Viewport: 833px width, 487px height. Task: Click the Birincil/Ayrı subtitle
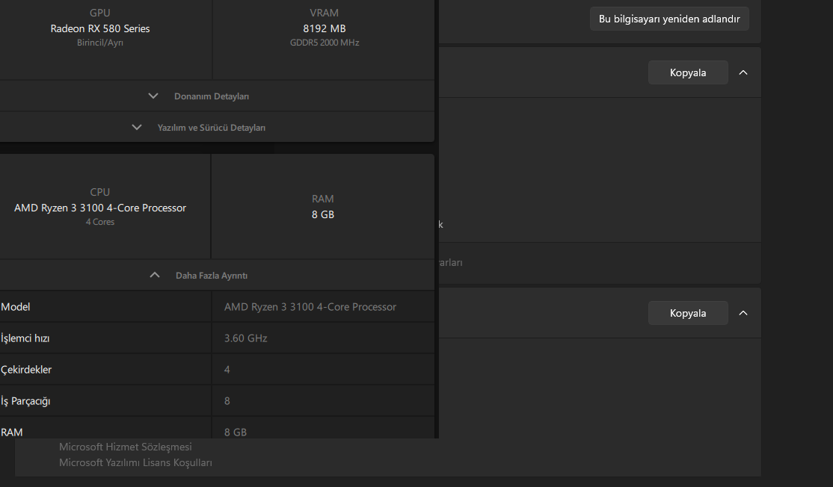tap(100, 43)
